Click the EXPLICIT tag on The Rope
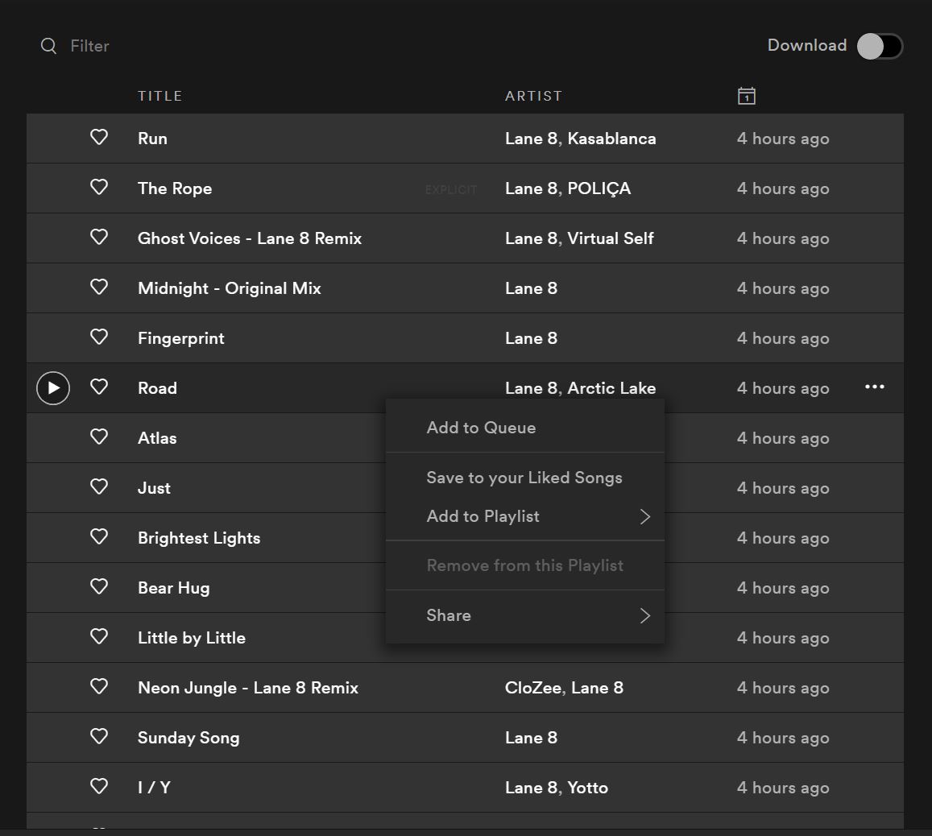This screenshot has width=932, height=836. click(x=451, y=189)
